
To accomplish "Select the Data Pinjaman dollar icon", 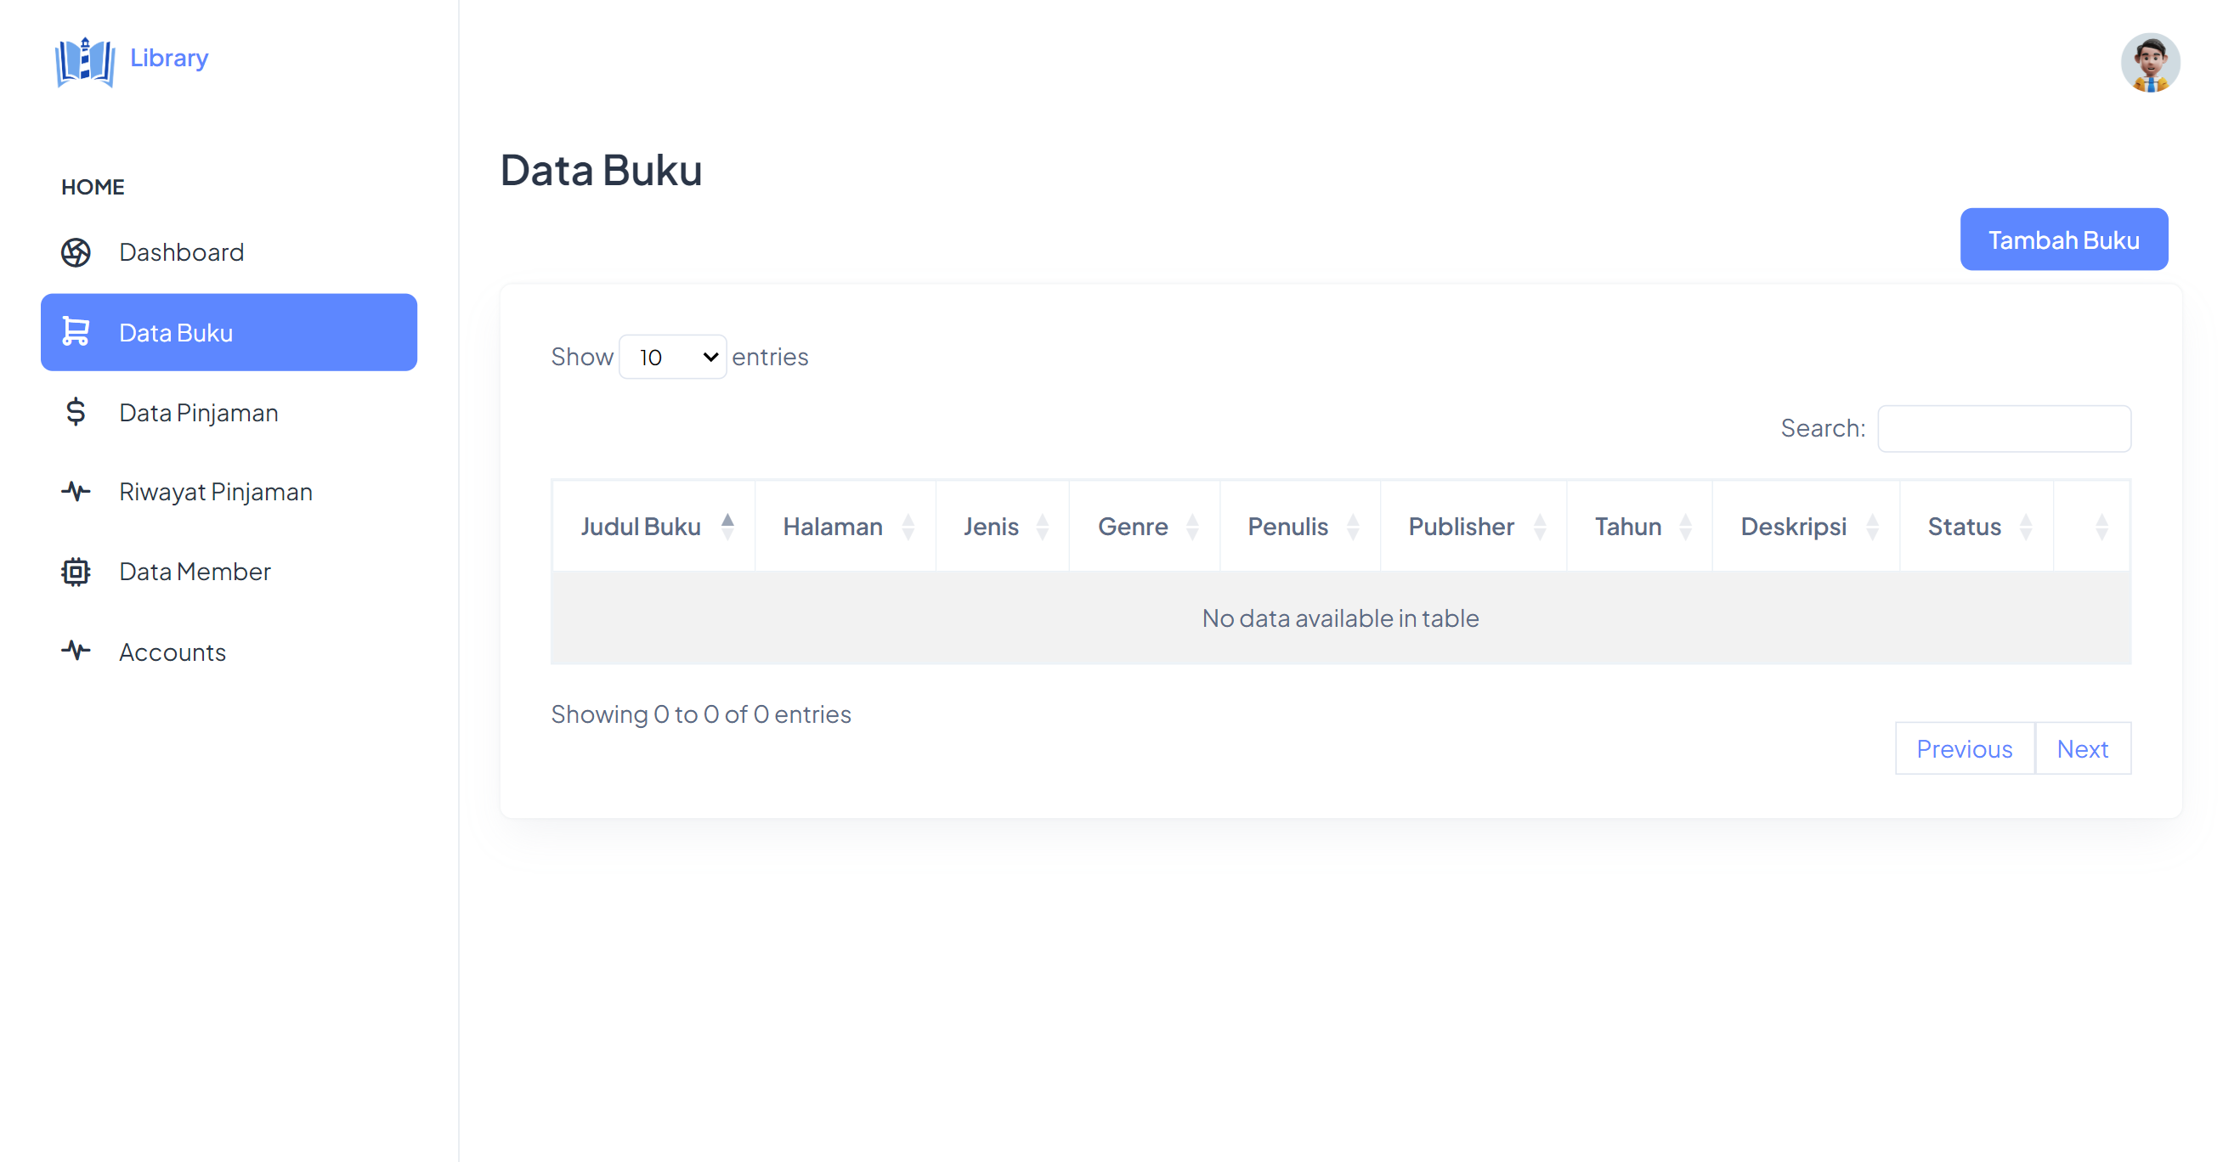I will [76, 412].
